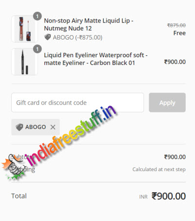Remove the ABOGO discount code
Viewport: 195px width, 221px height.
pos(53,127)
